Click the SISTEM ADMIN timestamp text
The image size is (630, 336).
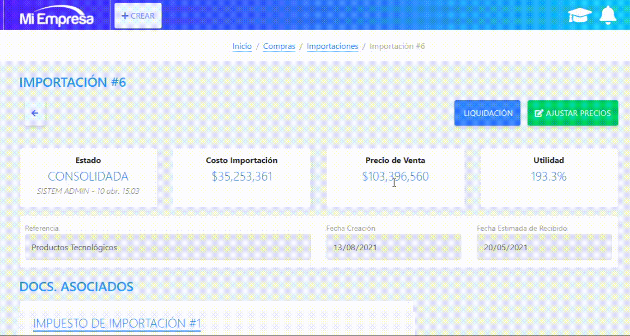[x=88, y=191]
